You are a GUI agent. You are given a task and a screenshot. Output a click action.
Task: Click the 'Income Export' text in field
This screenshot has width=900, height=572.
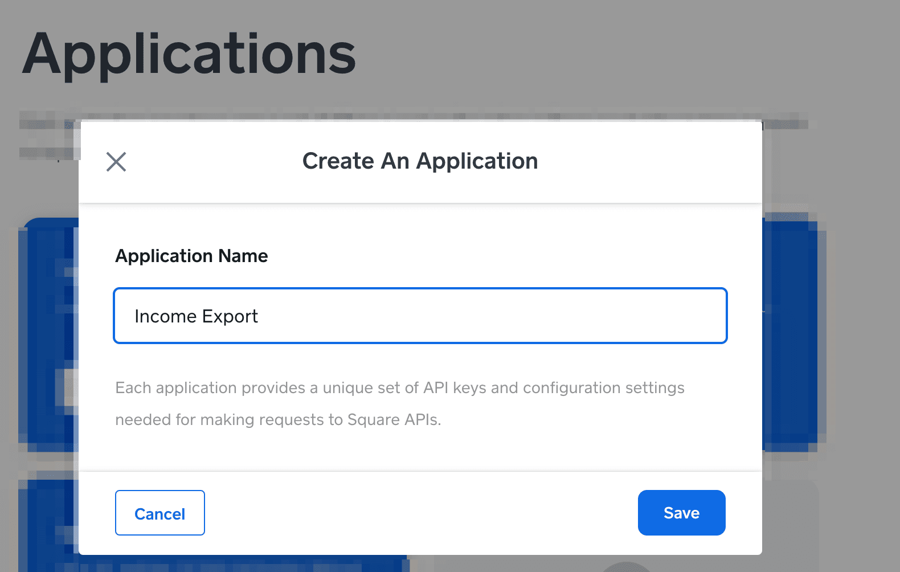click(x=196, y=316)
